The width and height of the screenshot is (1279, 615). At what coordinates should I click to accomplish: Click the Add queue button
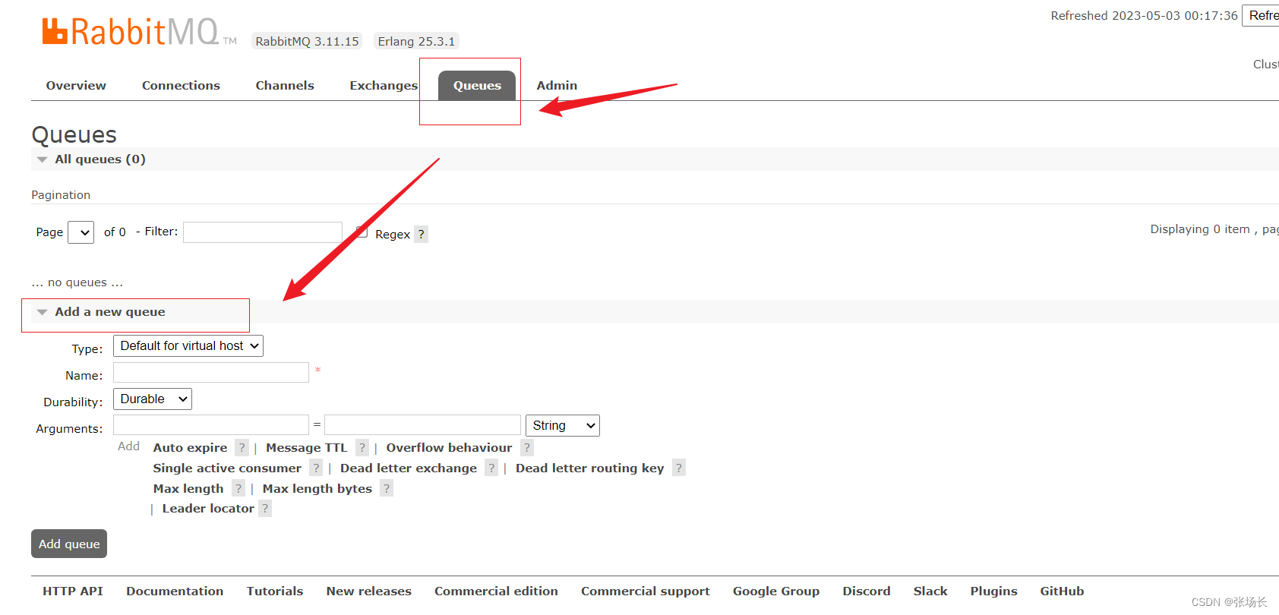click(x=69, y=544)
